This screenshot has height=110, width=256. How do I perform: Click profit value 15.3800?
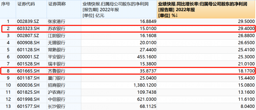click(x=148, y=64)
